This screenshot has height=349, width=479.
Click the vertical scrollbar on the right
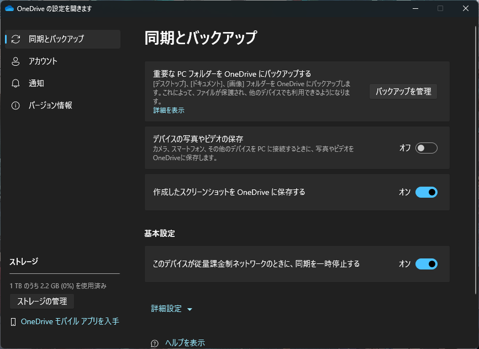(475, 160)
